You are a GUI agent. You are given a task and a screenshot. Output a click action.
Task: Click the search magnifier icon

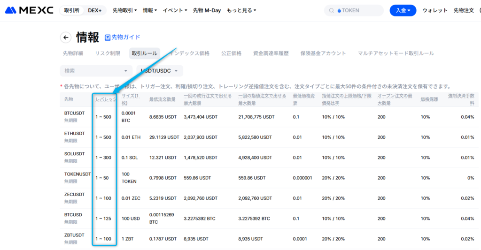[x=331, y=10]
